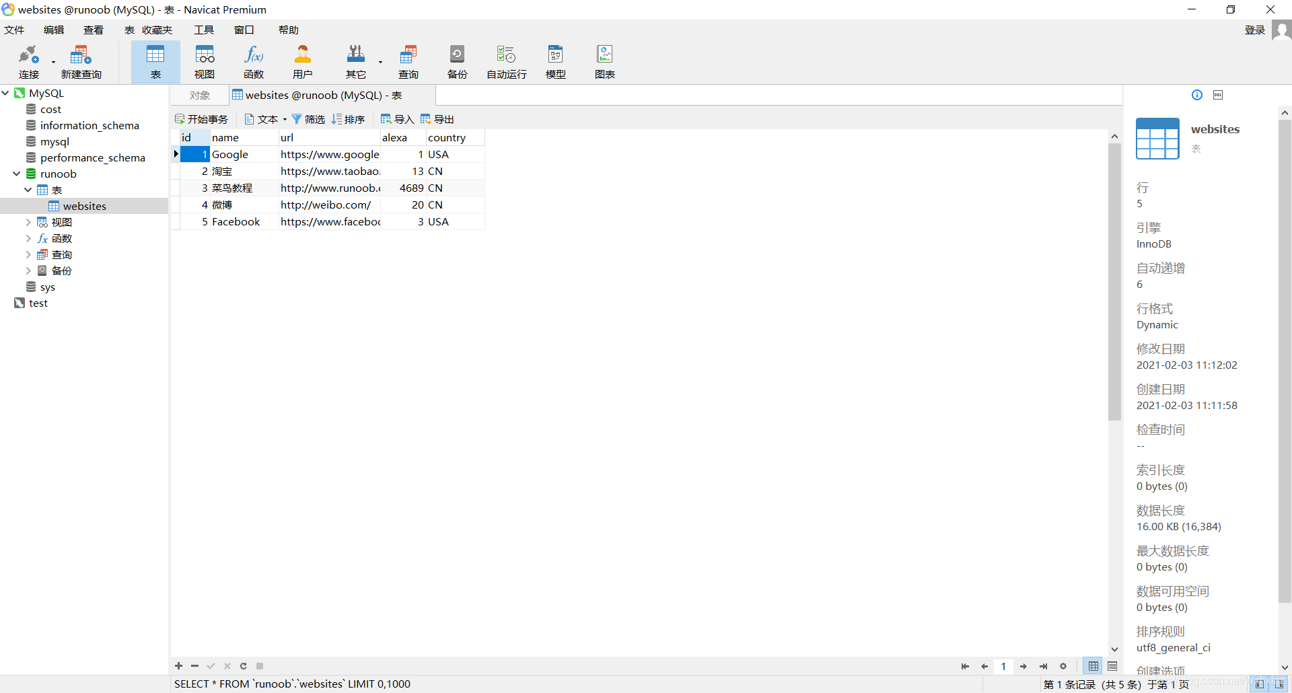Screen dimensions: 1292x693
Task: Go to the next page of records
Action: 1023,666
